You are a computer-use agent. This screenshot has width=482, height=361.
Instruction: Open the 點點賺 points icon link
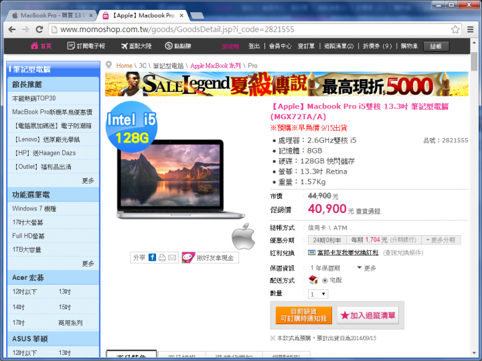(178, 46)
